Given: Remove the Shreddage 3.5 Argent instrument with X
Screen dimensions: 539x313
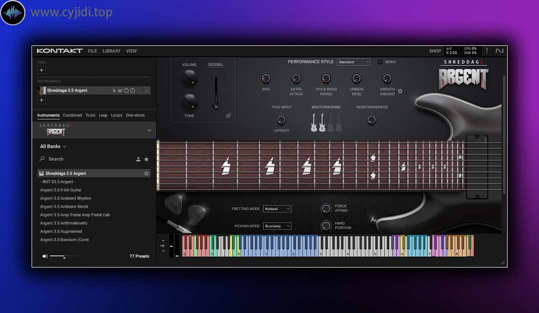Looking at the screenshot, I should [146, 91].
